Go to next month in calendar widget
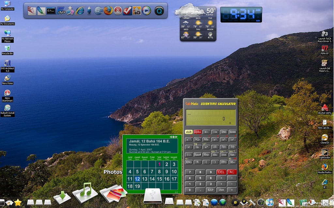 click(x=176, y=137)
